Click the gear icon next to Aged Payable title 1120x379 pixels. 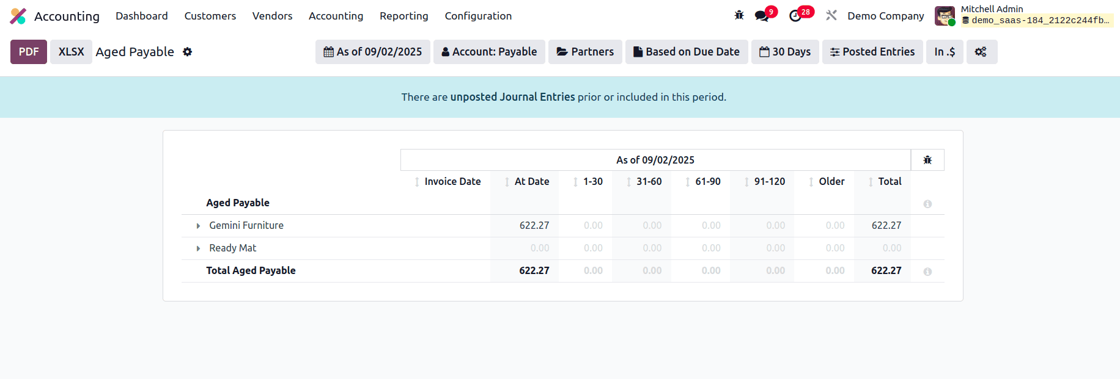point(187,52)
